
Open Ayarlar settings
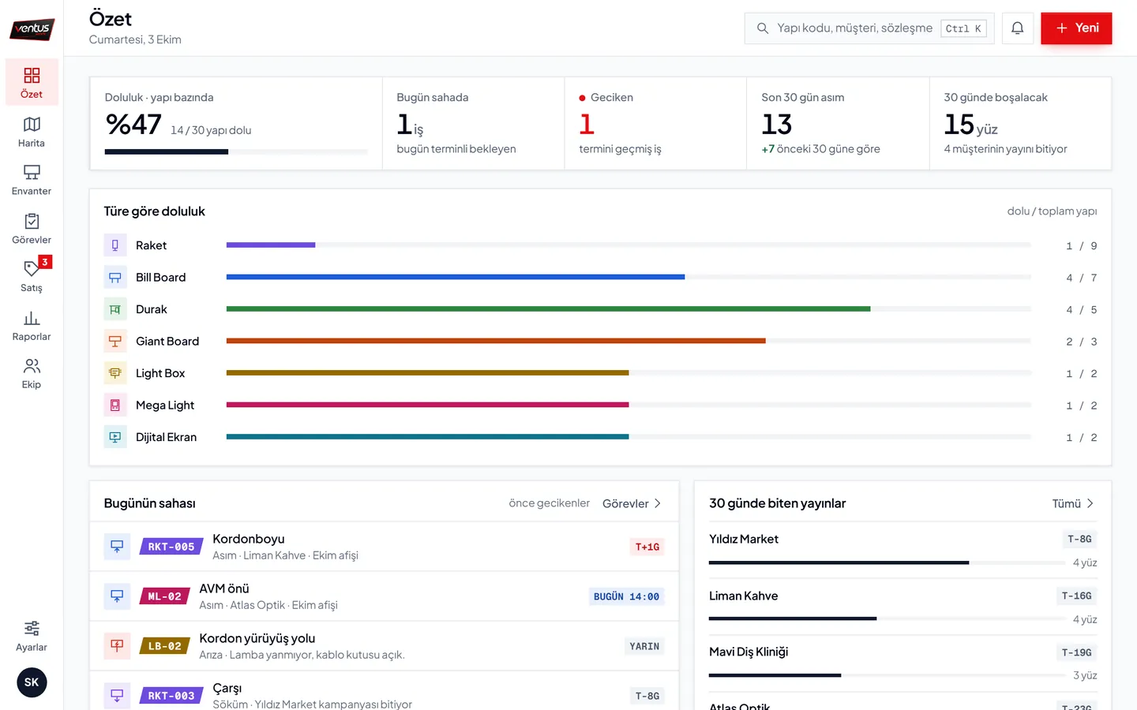[32, 636]
